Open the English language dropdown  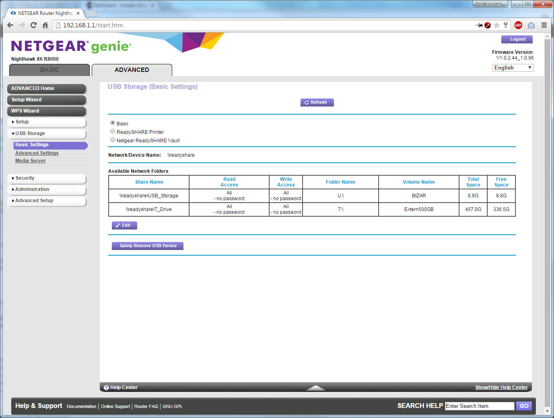pos(513,68)
